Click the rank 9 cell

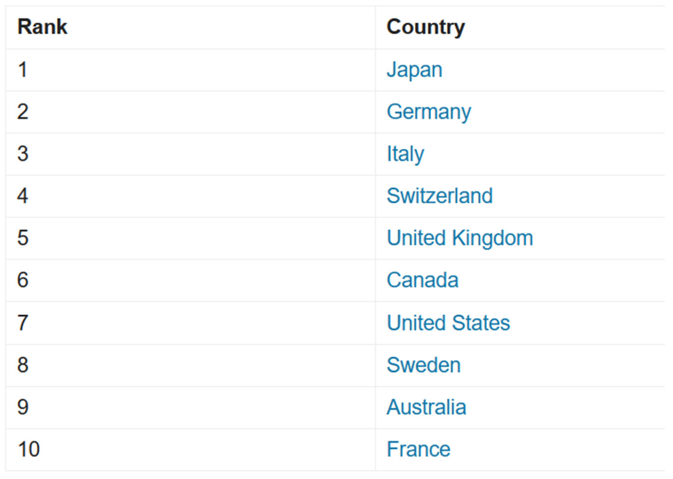point(23,407)
